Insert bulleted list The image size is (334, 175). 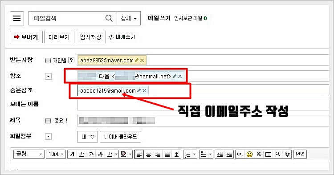[204, 154]
